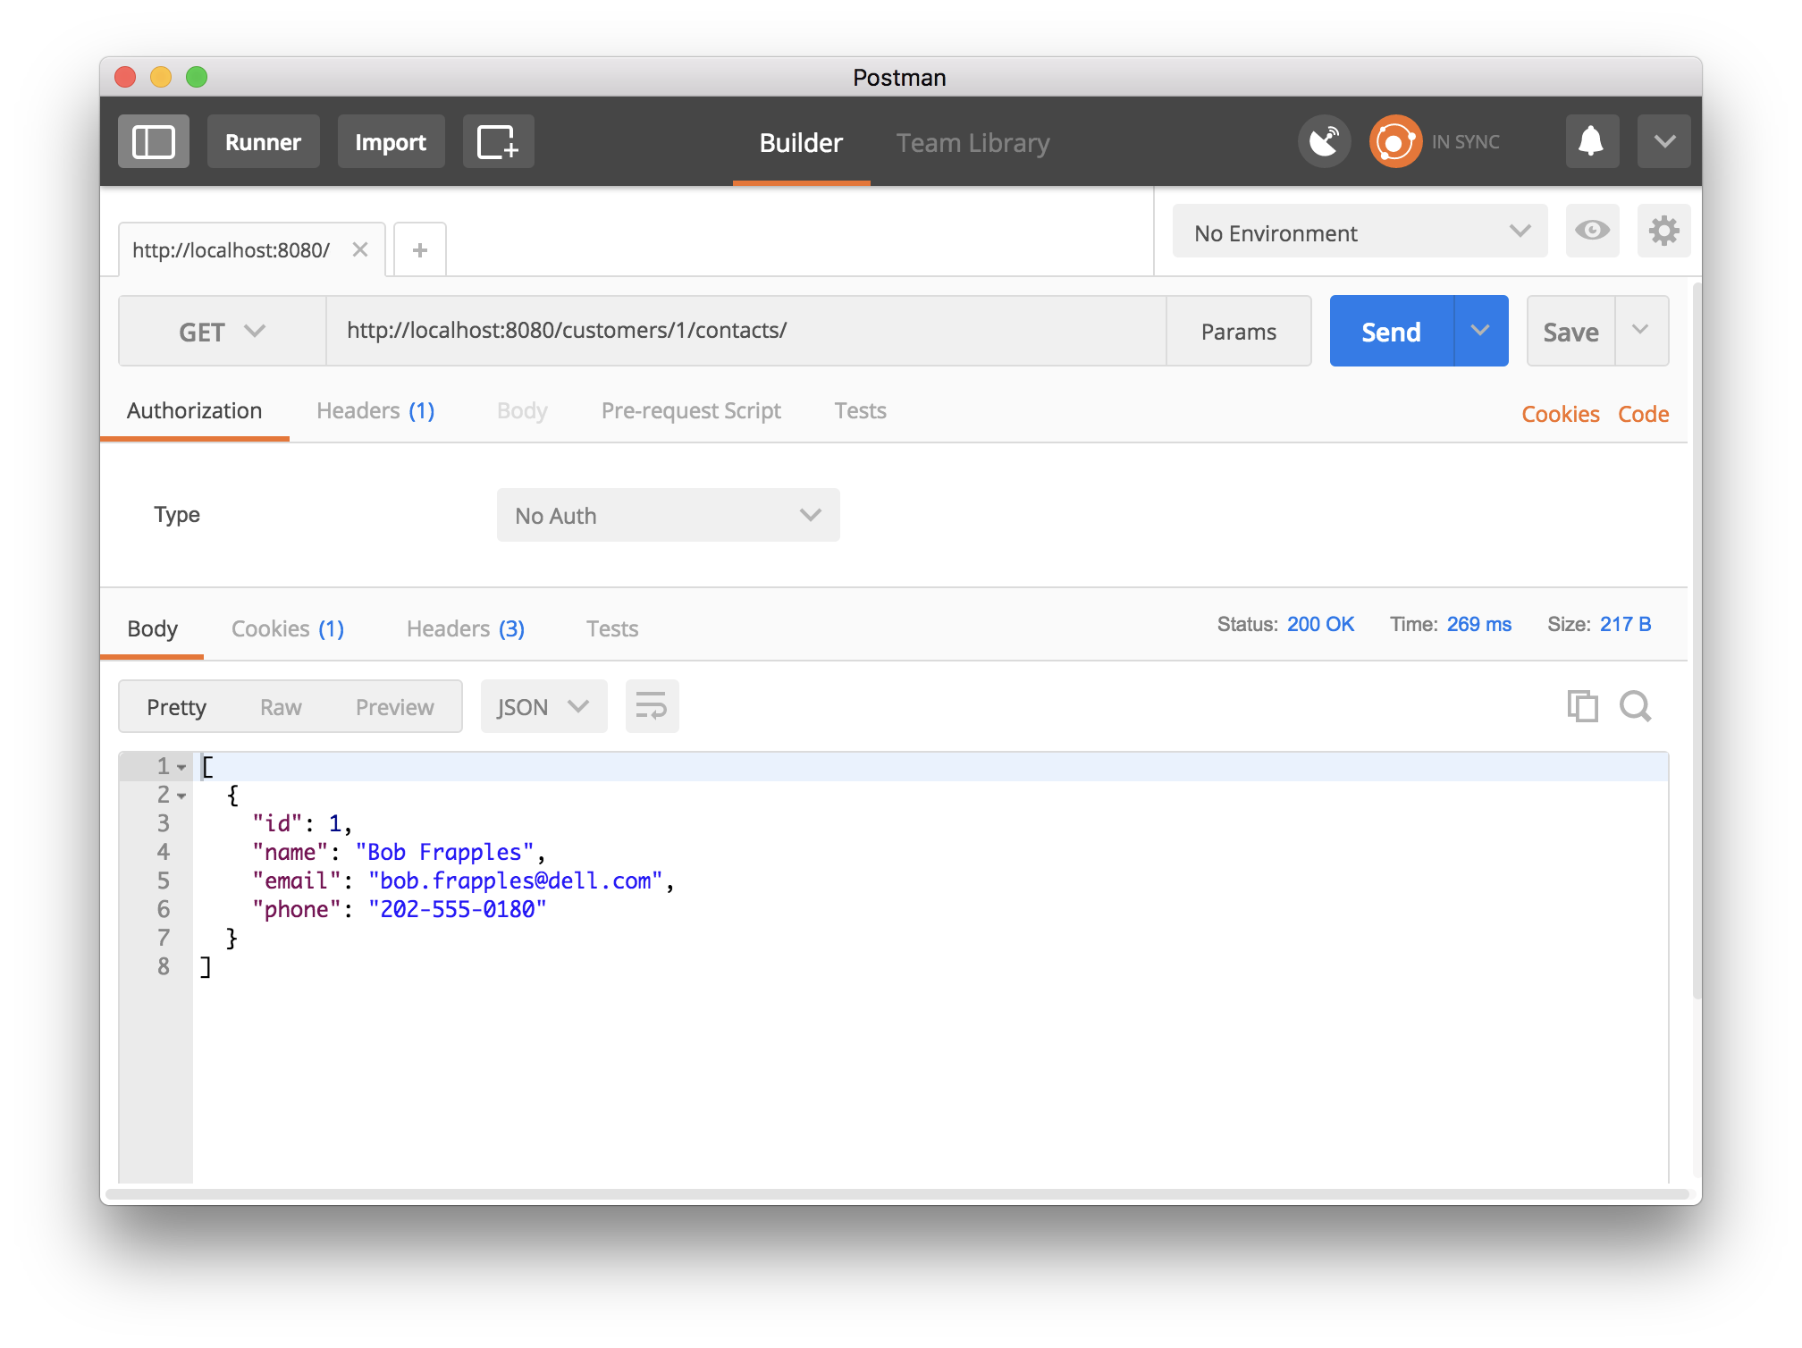Viewport: 1802px width, 1348px height.
Task: Search the response with magnifier icon
Action: 1635,706
